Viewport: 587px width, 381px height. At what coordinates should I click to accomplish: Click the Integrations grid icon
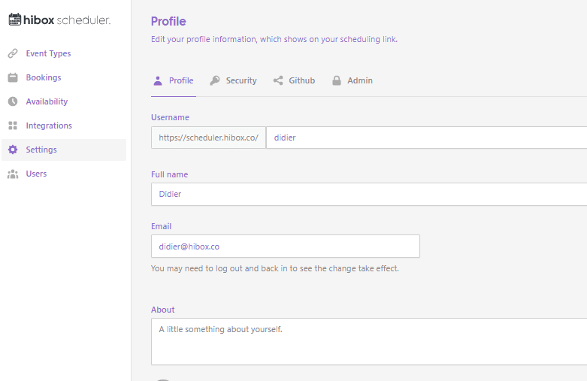pos(13,125)
